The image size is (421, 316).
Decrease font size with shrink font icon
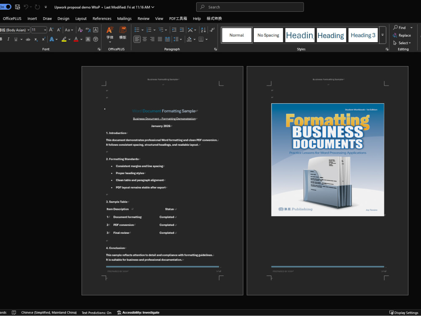[x=59, y=30]
